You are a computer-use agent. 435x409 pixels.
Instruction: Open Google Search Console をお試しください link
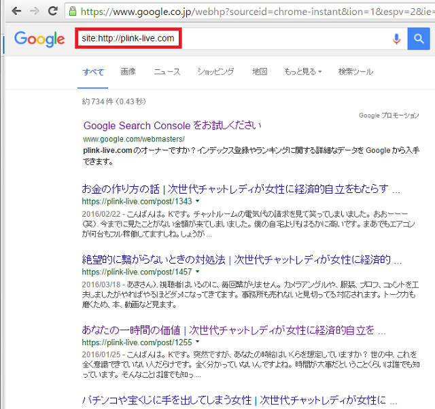click(x=172, y=126)
